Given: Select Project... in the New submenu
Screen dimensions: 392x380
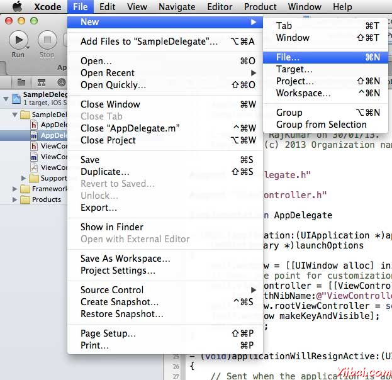Looking at the screenshot, I should click(294, 81).
